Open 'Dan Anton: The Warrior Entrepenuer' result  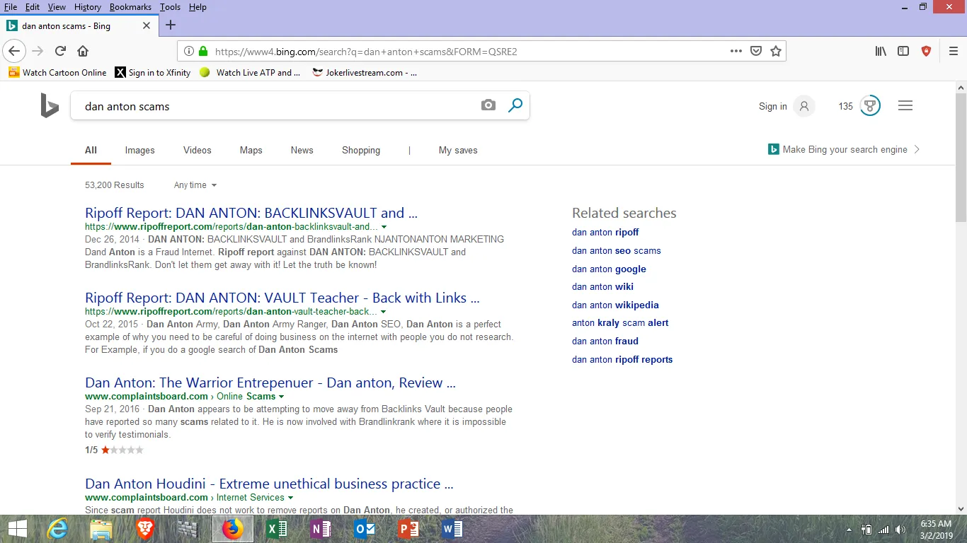(x=270, y=383)
